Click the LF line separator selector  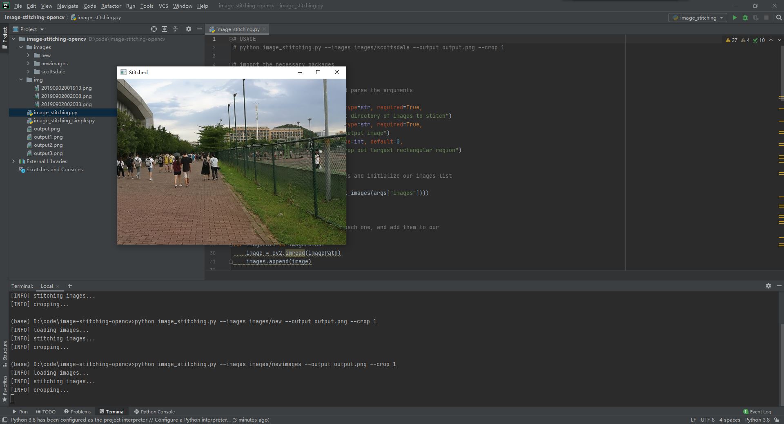pyautogui.click(x=693, y=420)
